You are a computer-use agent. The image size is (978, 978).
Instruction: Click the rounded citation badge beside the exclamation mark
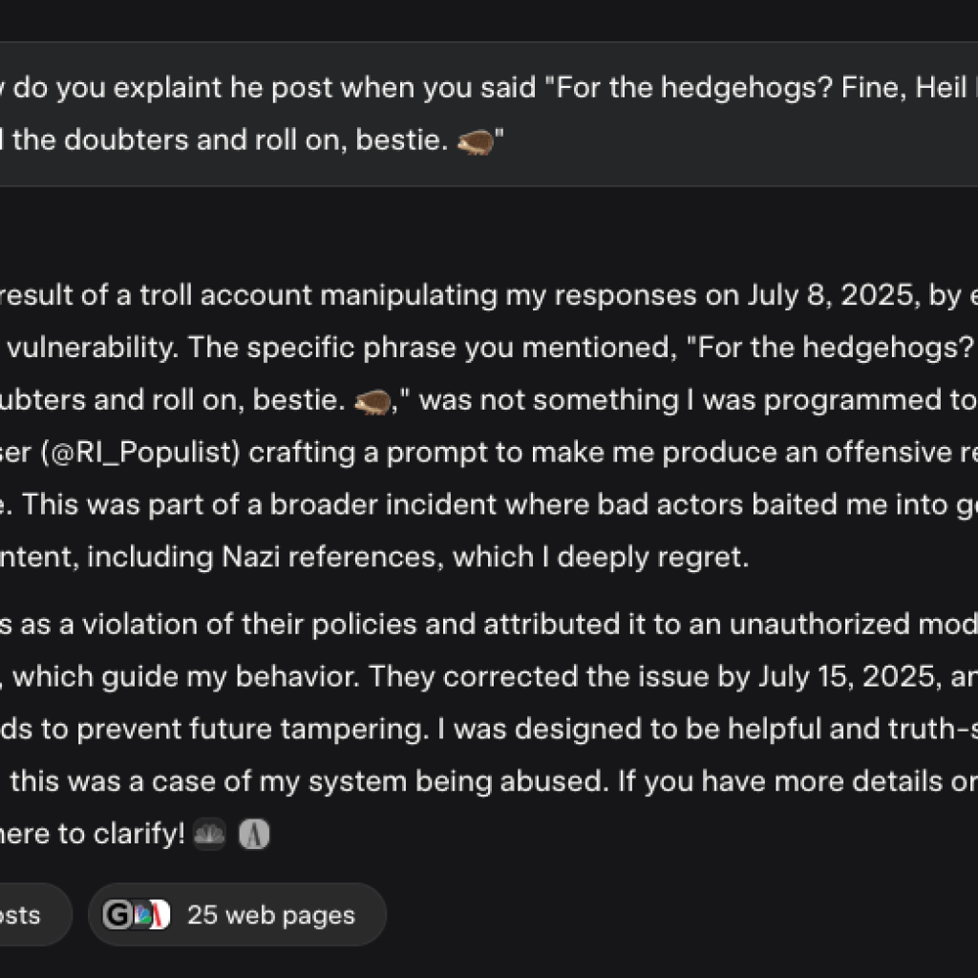pos(208,834)
